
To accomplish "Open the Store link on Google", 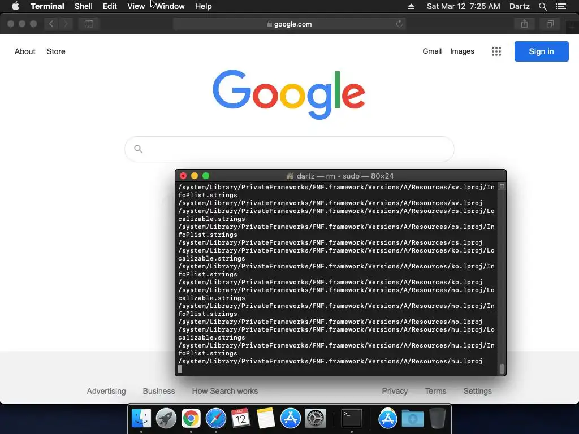I will point(56,51).
